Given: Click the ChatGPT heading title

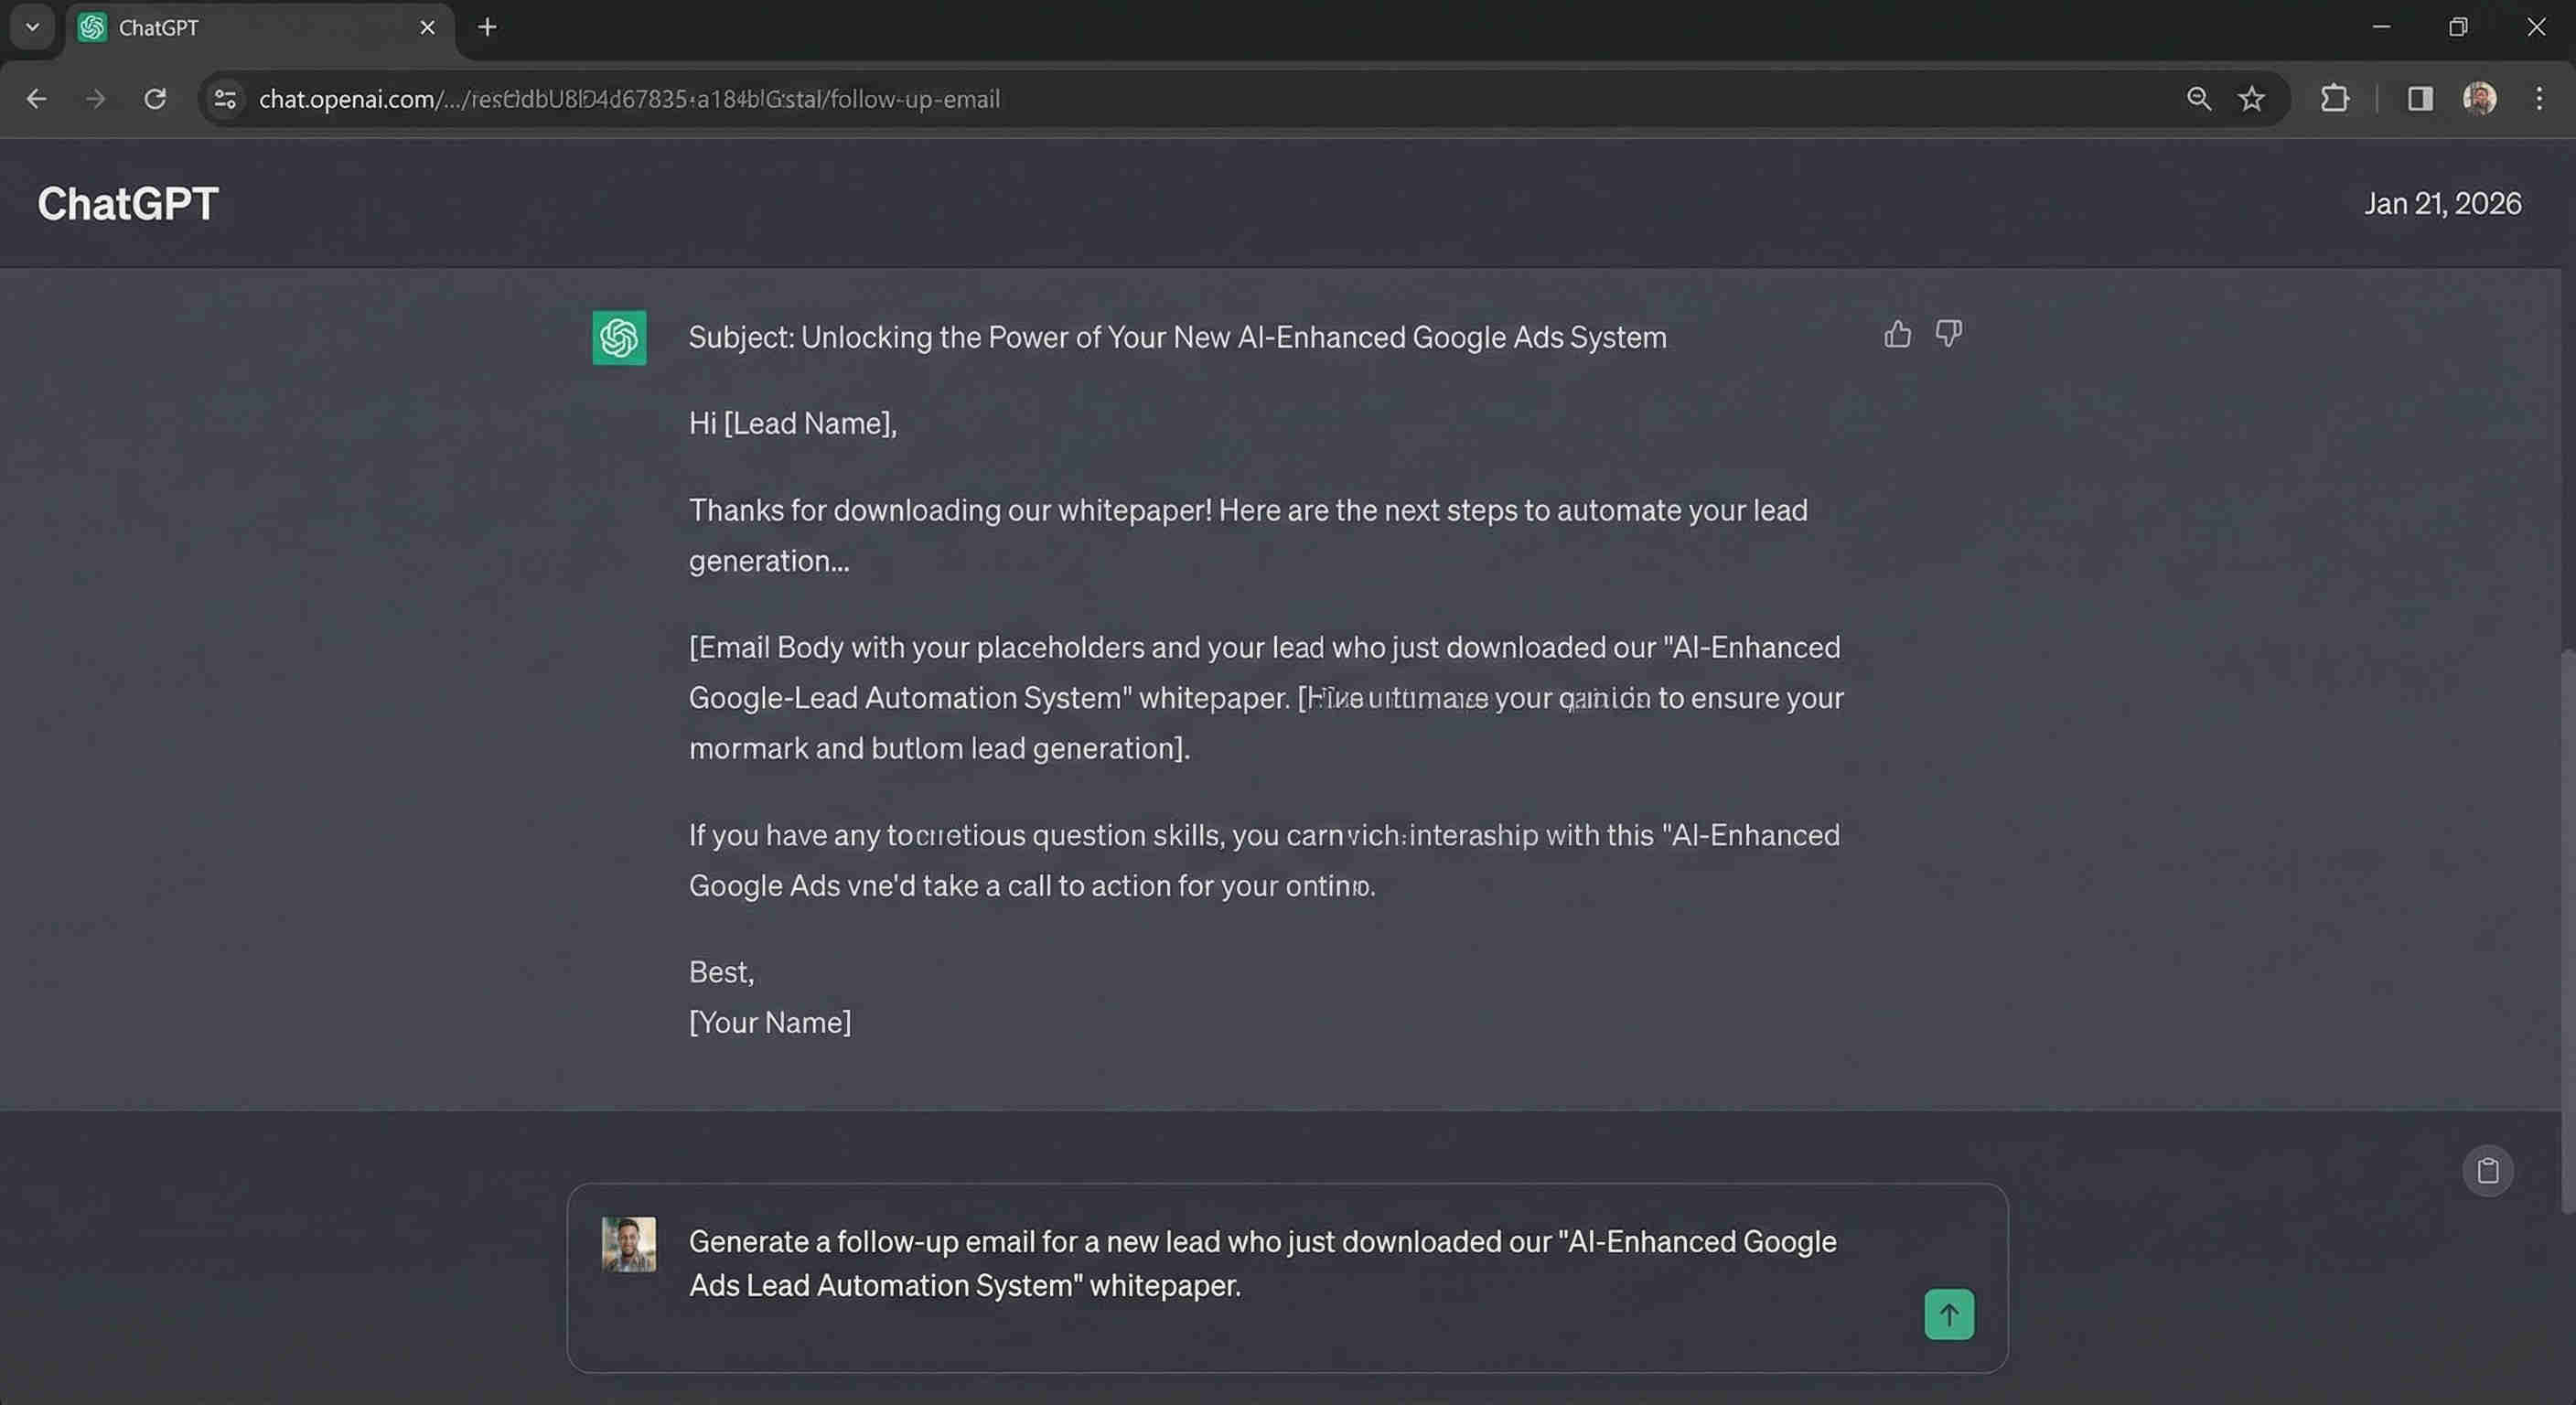Looking at the screenshot, I should 128,204.
